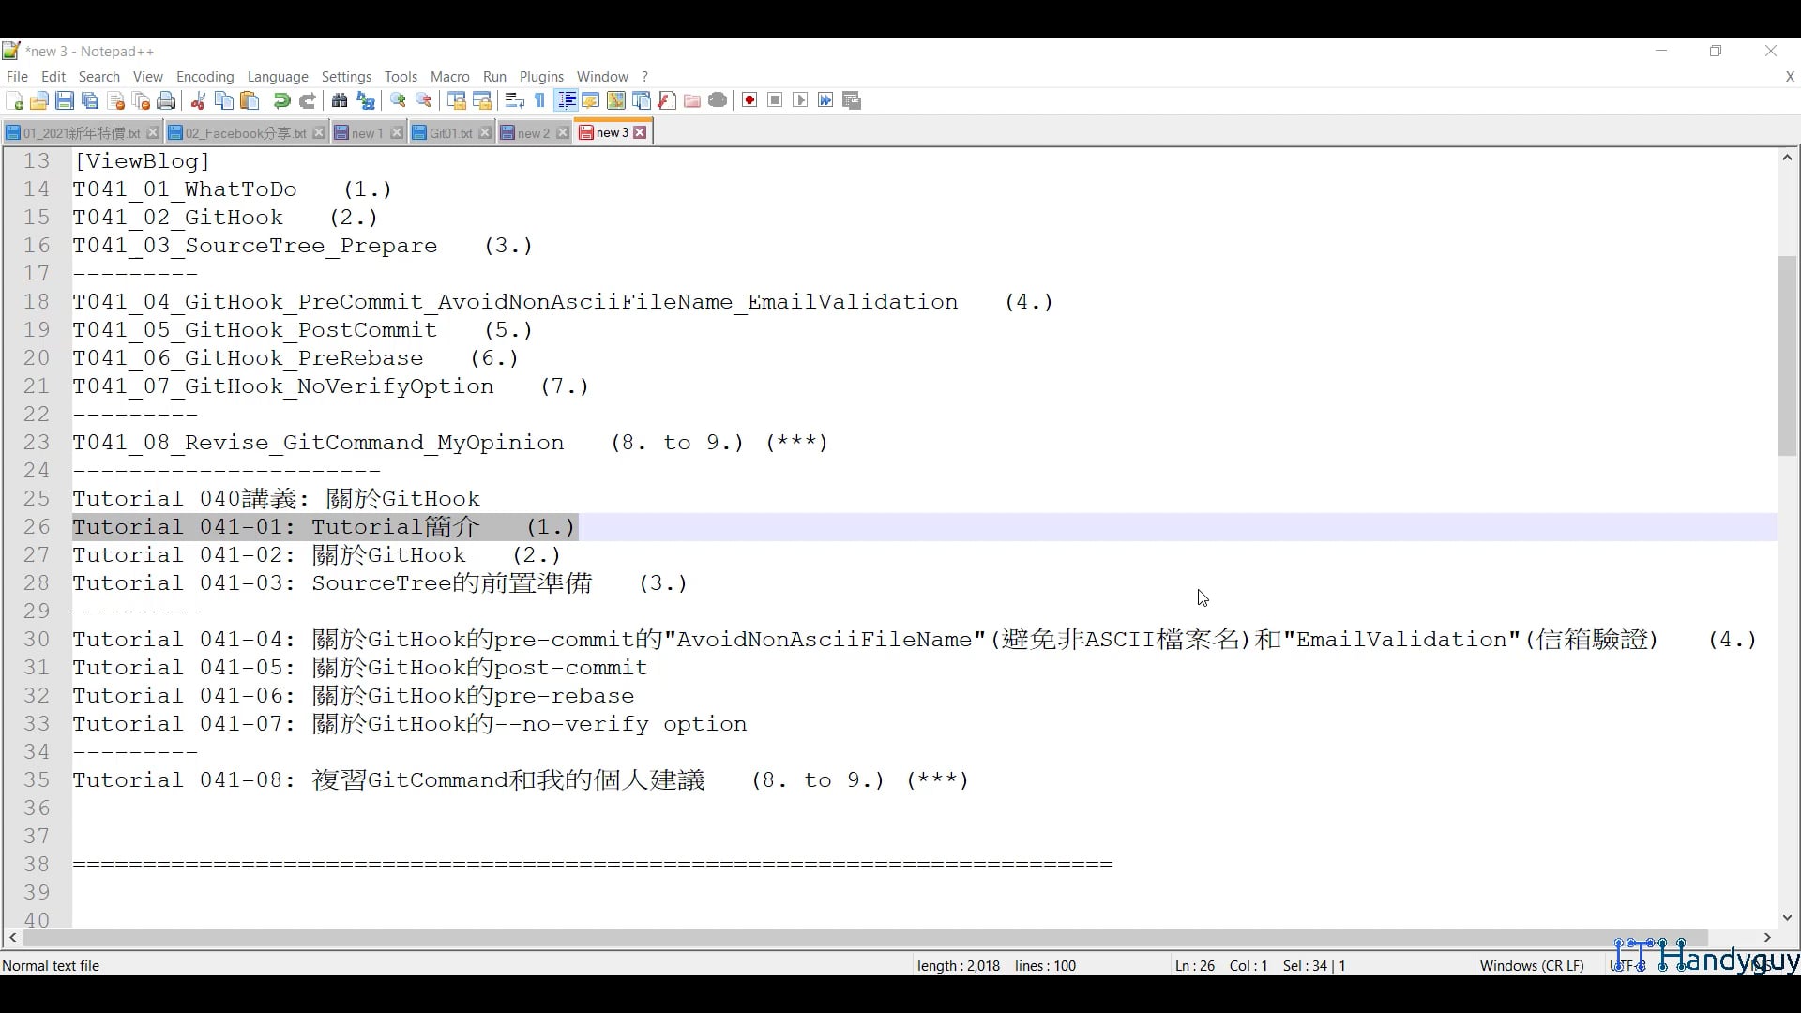Open the Save All icon
Screen dimensions: 1801x1013
[x=90, y=100]
